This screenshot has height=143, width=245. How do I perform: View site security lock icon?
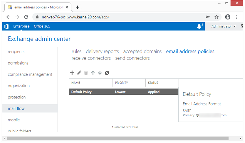coord(37,17)
